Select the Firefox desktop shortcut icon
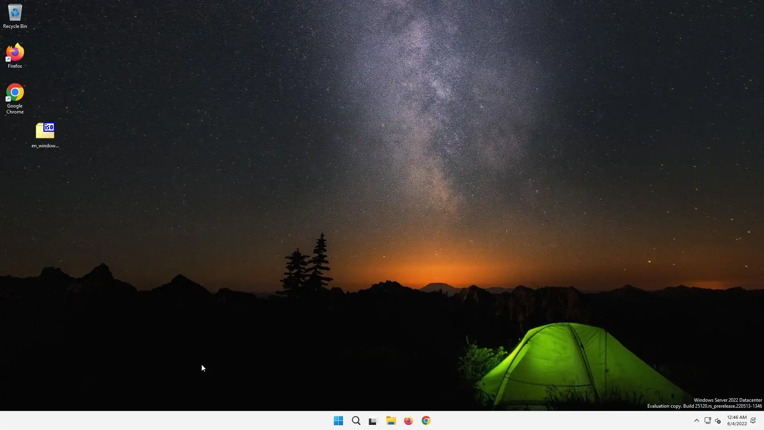 15,53
